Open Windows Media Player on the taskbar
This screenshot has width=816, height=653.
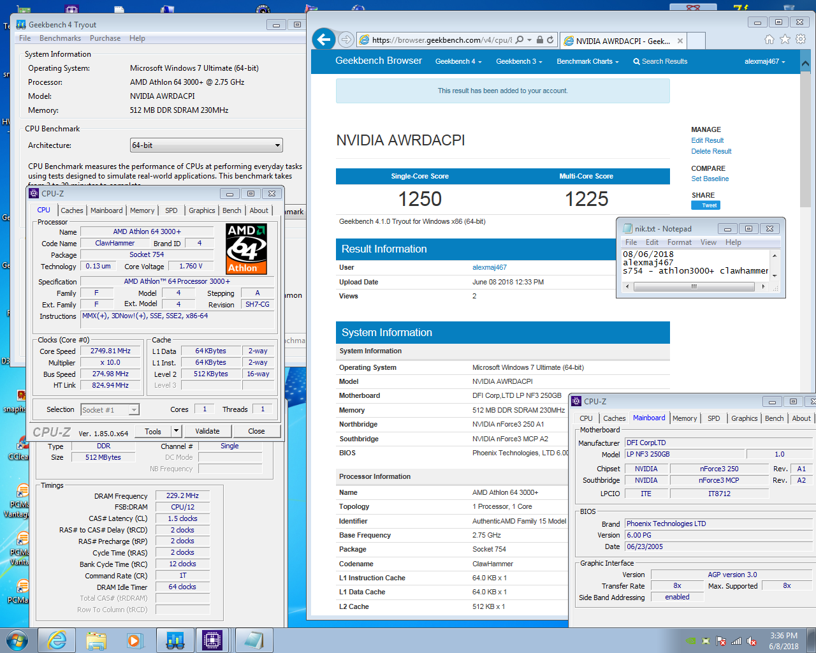click(x=135, y=640)
